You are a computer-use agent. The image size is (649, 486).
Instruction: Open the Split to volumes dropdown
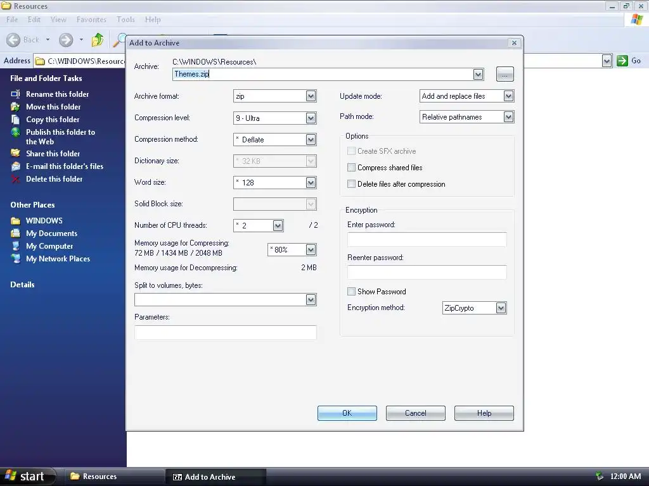click(x=311, y=299)
